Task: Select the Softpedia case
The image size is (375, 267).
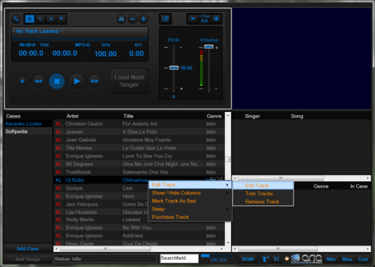Action: [x=28, y=131]
